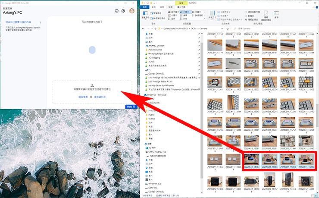Choose Medium icons layout
Screen dimensions: 319x198
point(197,12)
